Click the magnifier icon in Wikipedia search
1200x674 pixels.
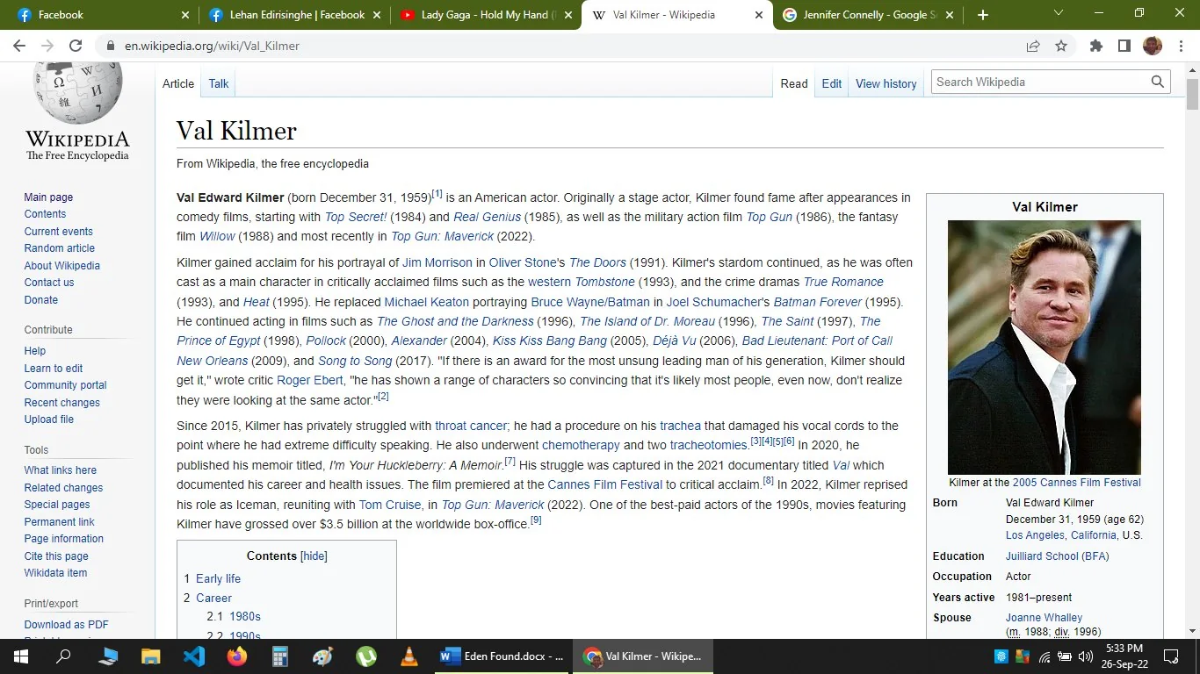point(1158,82)
